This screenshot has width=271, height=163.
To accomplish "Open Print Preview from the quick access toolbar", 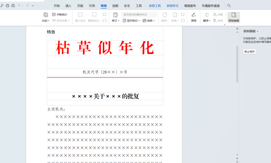I will point(13,6).
